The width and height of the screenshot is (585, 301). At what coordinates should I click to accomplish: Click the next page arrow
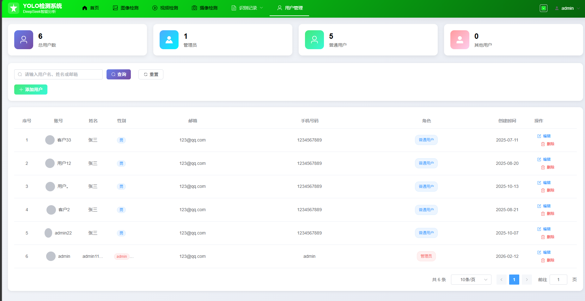pyautogui.click(x=527, y=280)
